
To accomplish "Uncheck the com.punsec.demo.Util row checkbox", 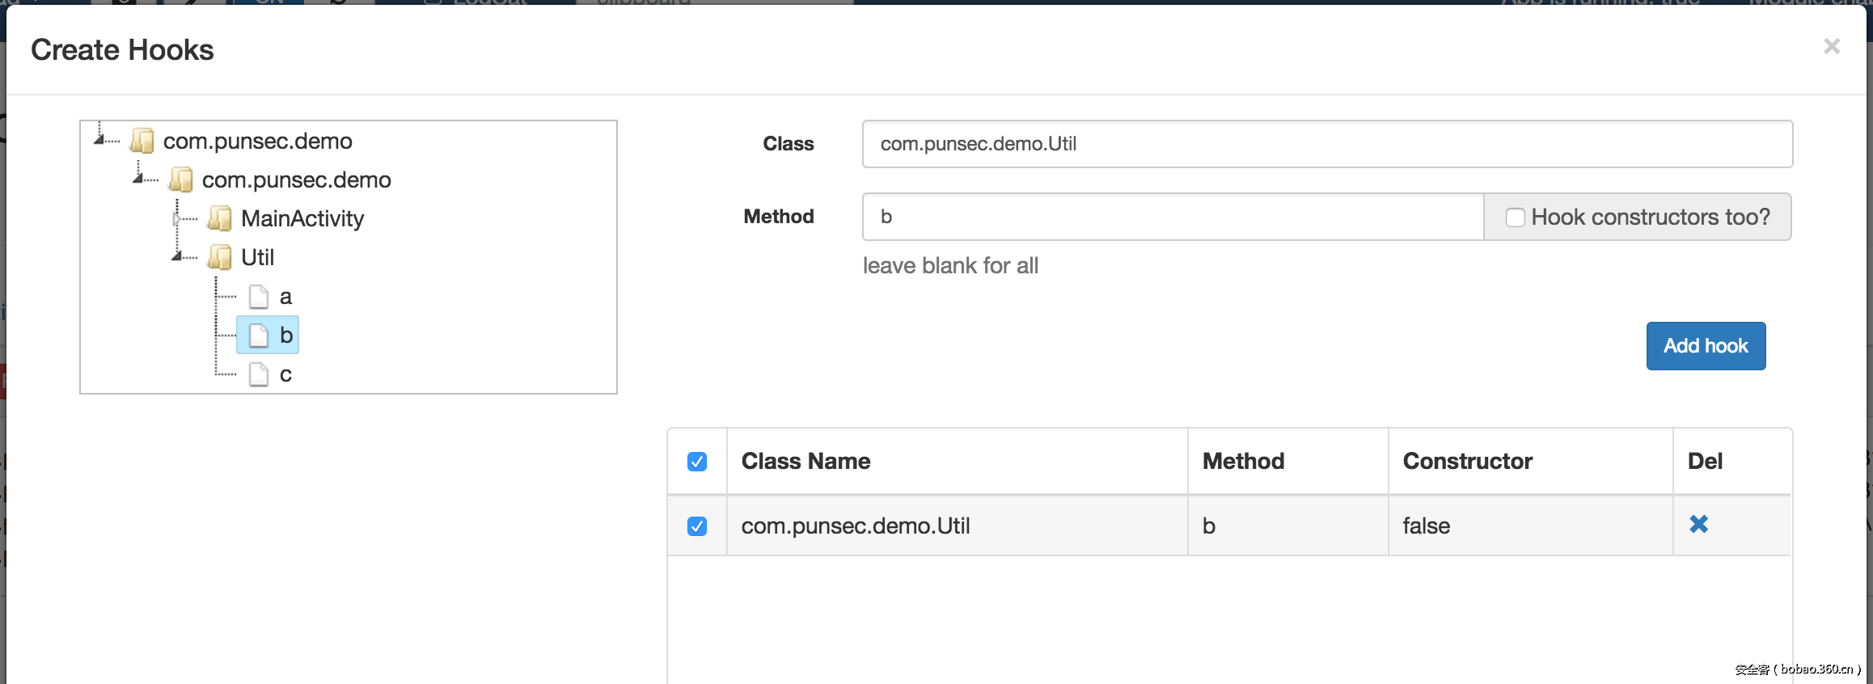I will [x=697, y=526].
